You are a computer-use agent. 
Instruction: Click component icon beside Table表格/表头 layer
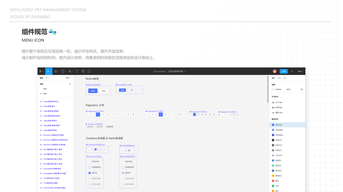point(41,107)
